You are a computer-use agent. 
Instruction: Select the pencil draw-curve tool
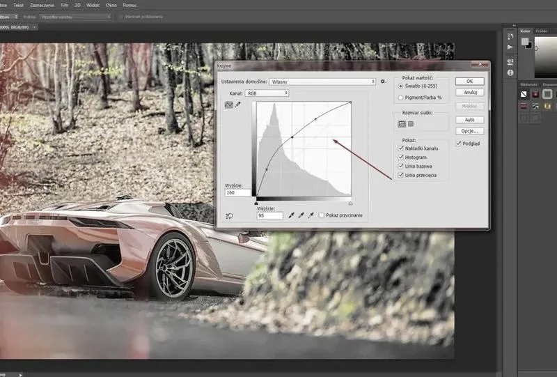pos(237,105)
